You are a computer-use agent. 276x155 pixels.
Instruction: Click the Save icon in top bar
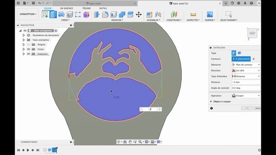pyautogui.click(x=33, y=3)
